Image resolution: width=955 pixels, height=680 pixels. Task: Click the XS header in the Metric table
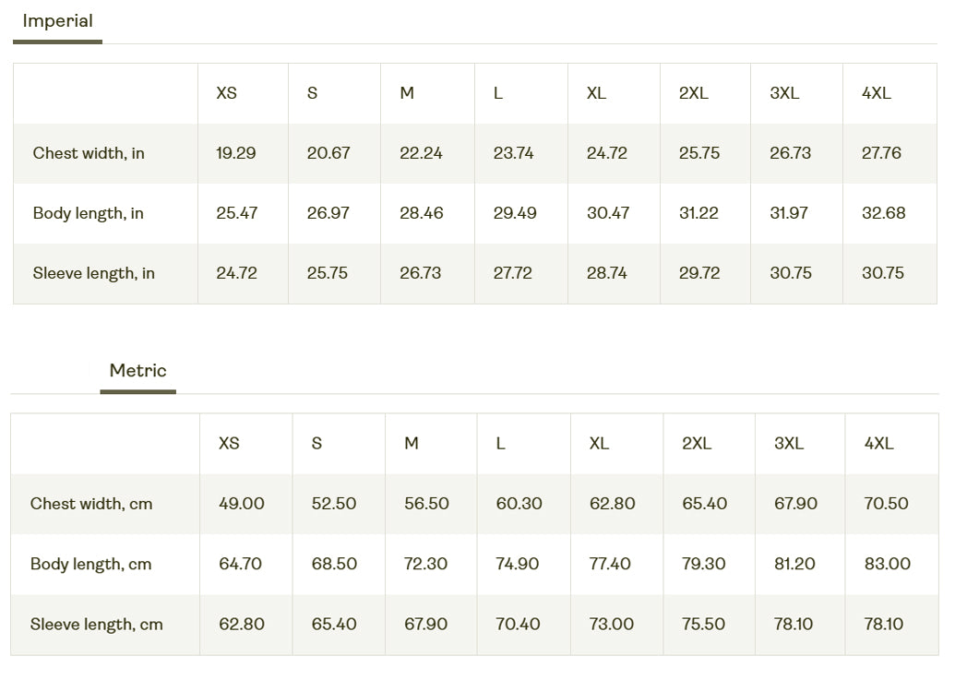coord(229,444)
